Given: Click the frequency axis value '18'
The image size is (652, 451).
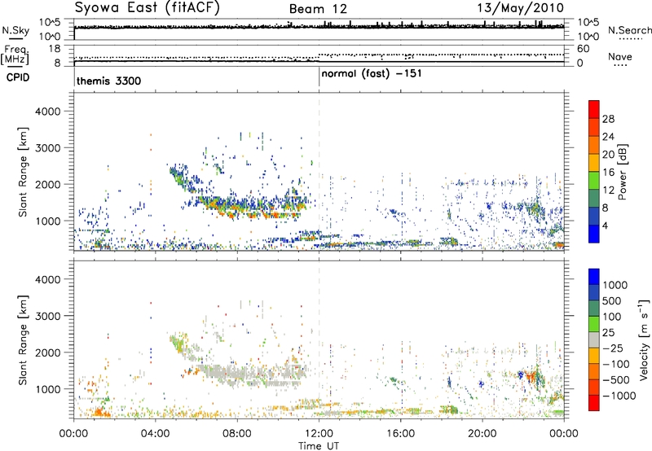Looking at the screenshot, I should [55, 49].
